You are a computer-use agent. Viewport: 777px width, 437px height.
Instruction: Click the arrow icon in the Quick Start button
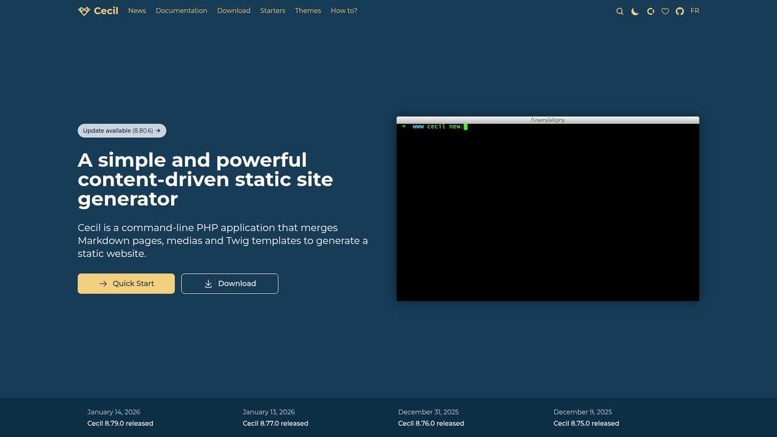(104, 283)
